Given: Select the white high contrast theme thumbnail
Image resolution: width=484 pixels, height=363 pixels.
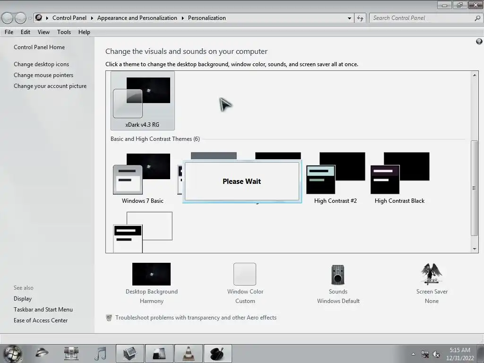Looking at the screenshot, I should click(x=143, y=232).
